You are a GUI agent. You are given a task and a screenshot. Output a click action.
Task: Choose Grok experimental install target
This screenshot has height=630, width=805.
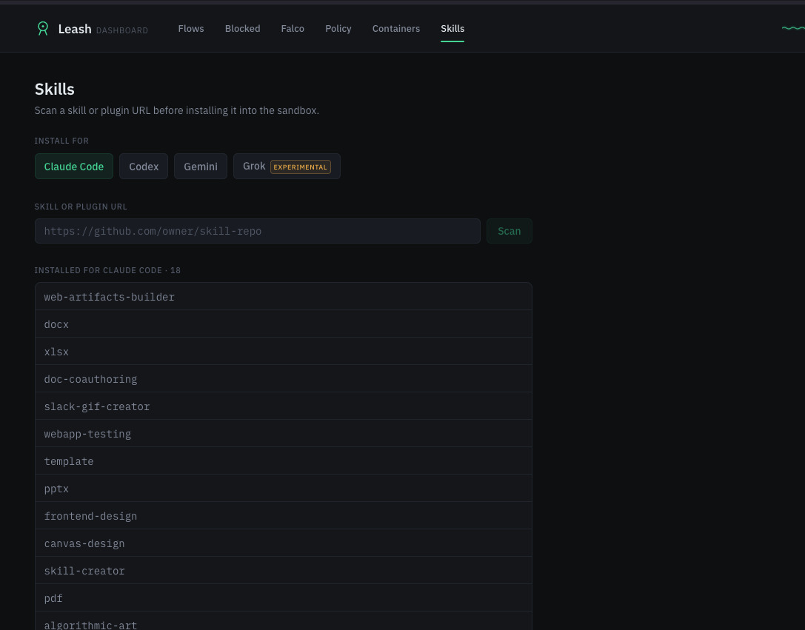click(287, 167)
